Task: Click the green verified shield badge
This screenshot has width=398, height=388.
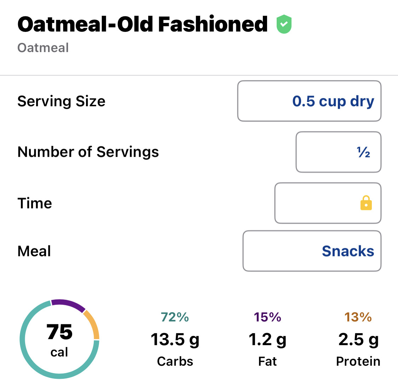Action: 284,24
